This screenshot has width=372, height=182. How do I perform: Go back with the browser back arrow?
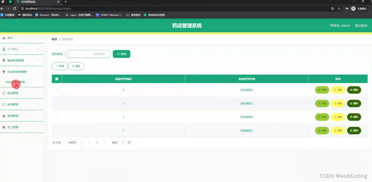[x=2, y=9]
